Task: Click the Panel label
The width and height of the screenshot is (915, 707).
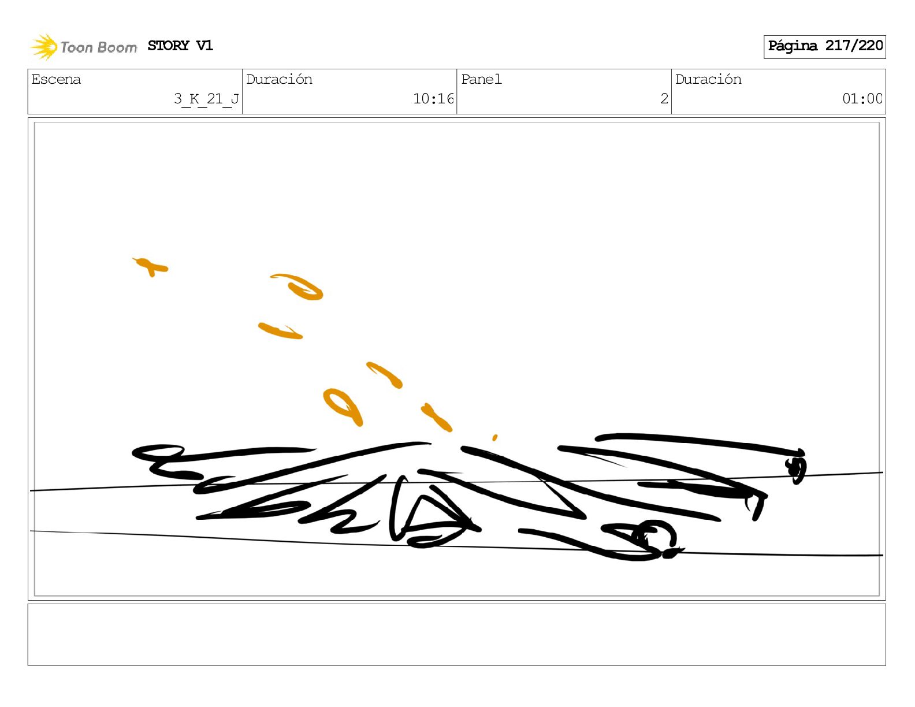Action: (x=481, y=79)
